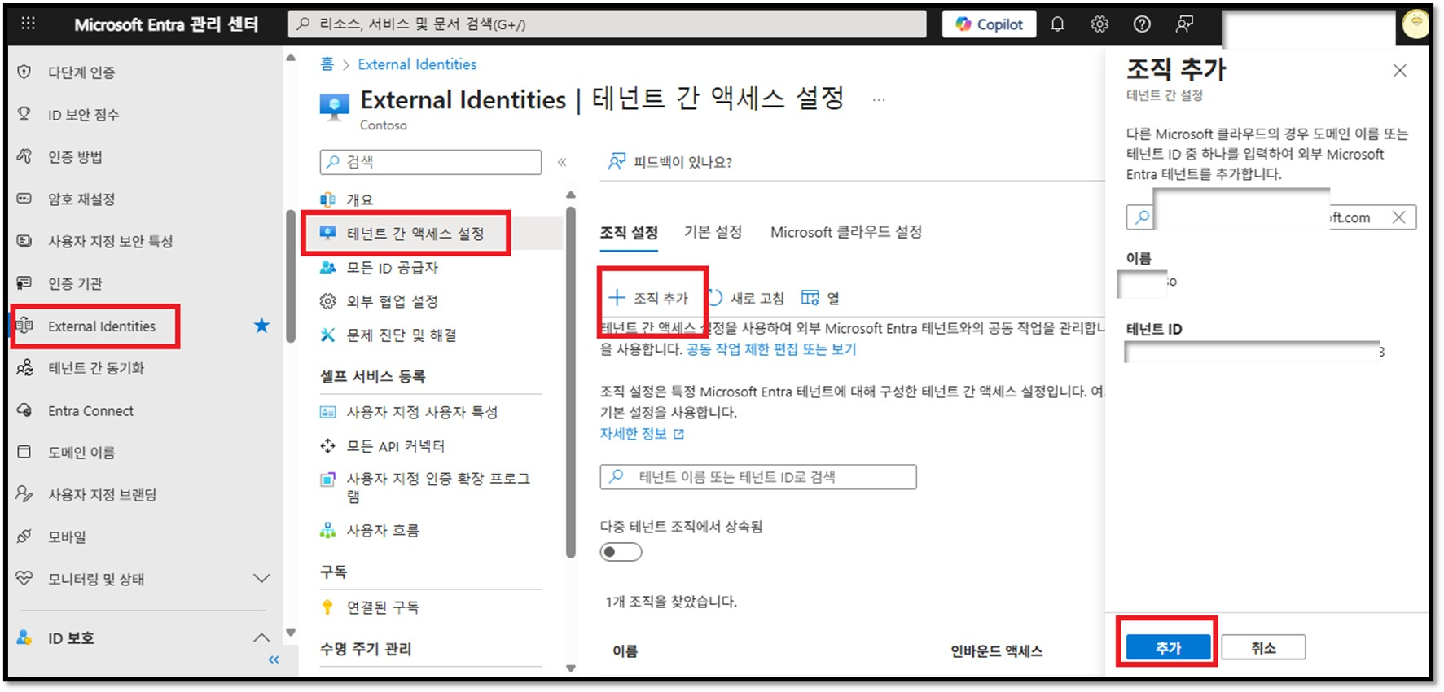The image size is (1444, 692).
Task: Open 사용자 지정 브랜딩
Action: [102, 495]
